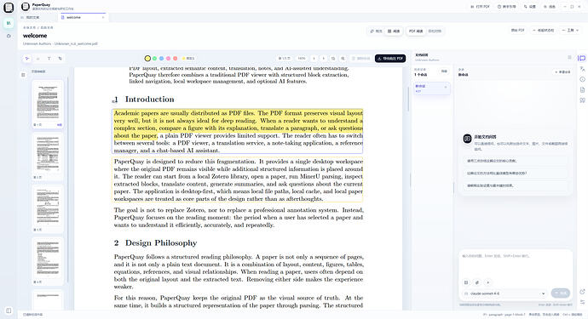Click the new conversation button in the chat header
The image size is (588, 319).
coord(562,72)
